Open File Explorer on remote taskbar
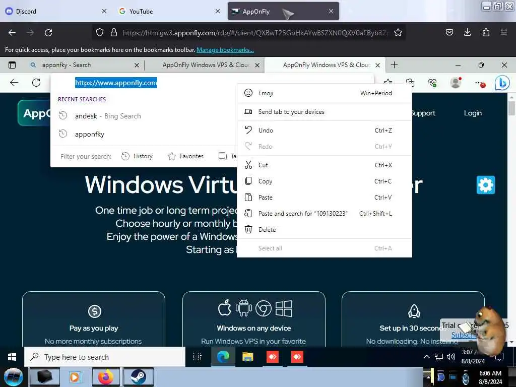This screenshot has height=387, width=516. point(247,357)
